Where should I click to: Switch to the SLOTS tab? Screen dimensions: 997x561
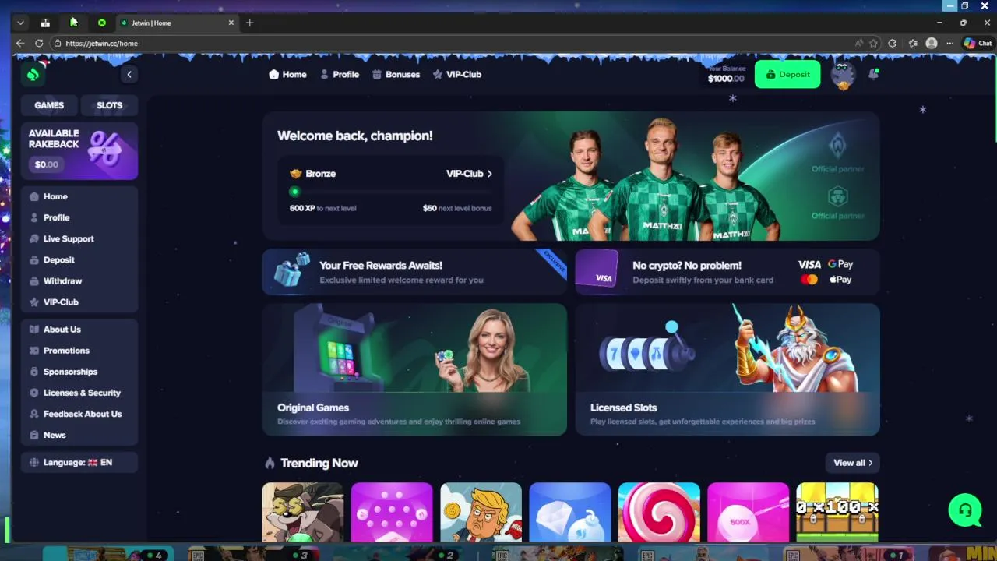coord(109,105)
